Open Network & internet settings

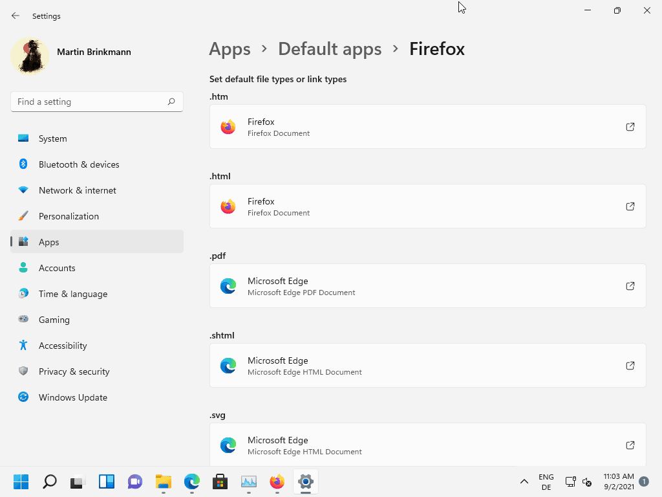point(97,190)
